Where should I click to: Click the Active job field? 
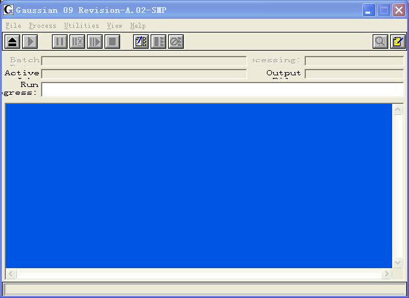144,74
